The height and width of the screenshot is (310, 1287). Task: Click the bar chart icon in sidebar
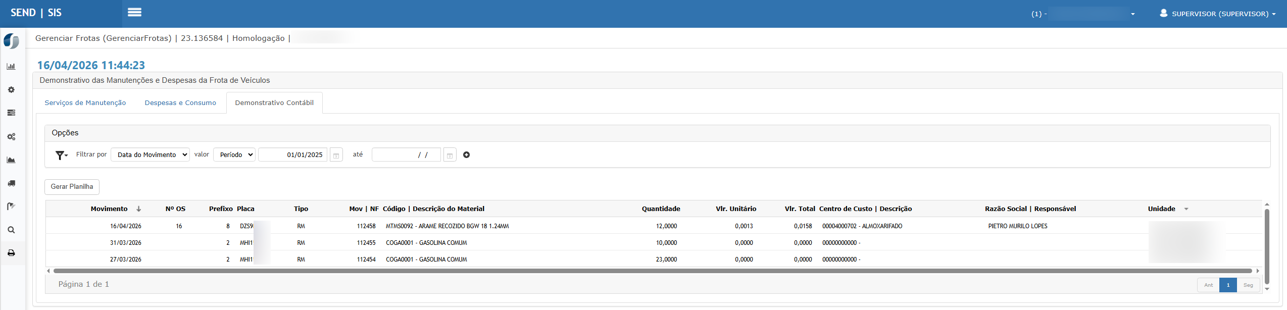coord(11,67)
